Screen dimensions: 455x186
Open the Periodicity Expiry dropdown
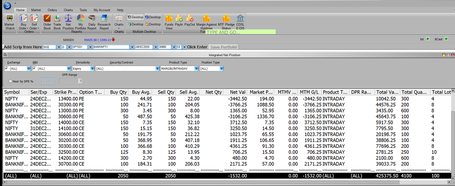pyautogui.click(x=93, y=68)
